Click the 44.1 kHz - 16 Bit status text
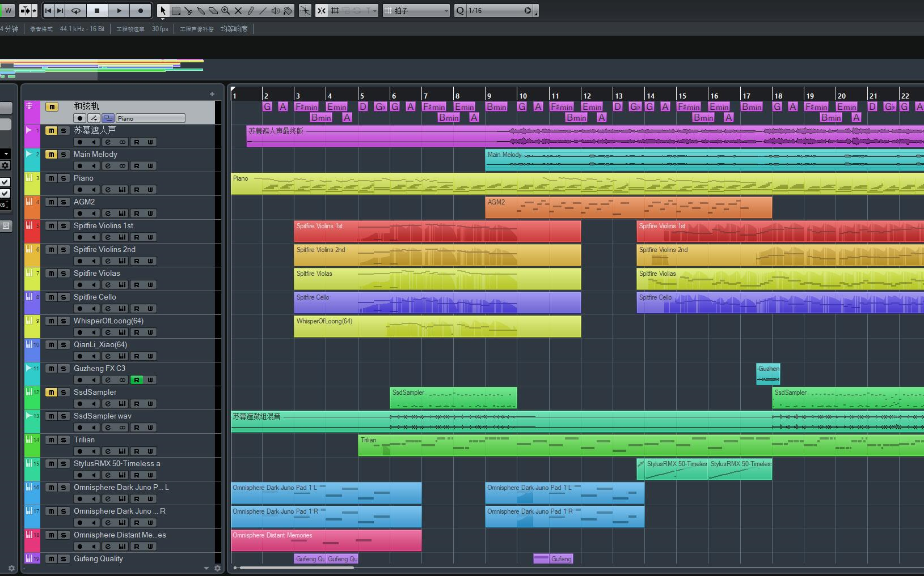The width and height of the screenshot is (924, 576). (82, 29)
